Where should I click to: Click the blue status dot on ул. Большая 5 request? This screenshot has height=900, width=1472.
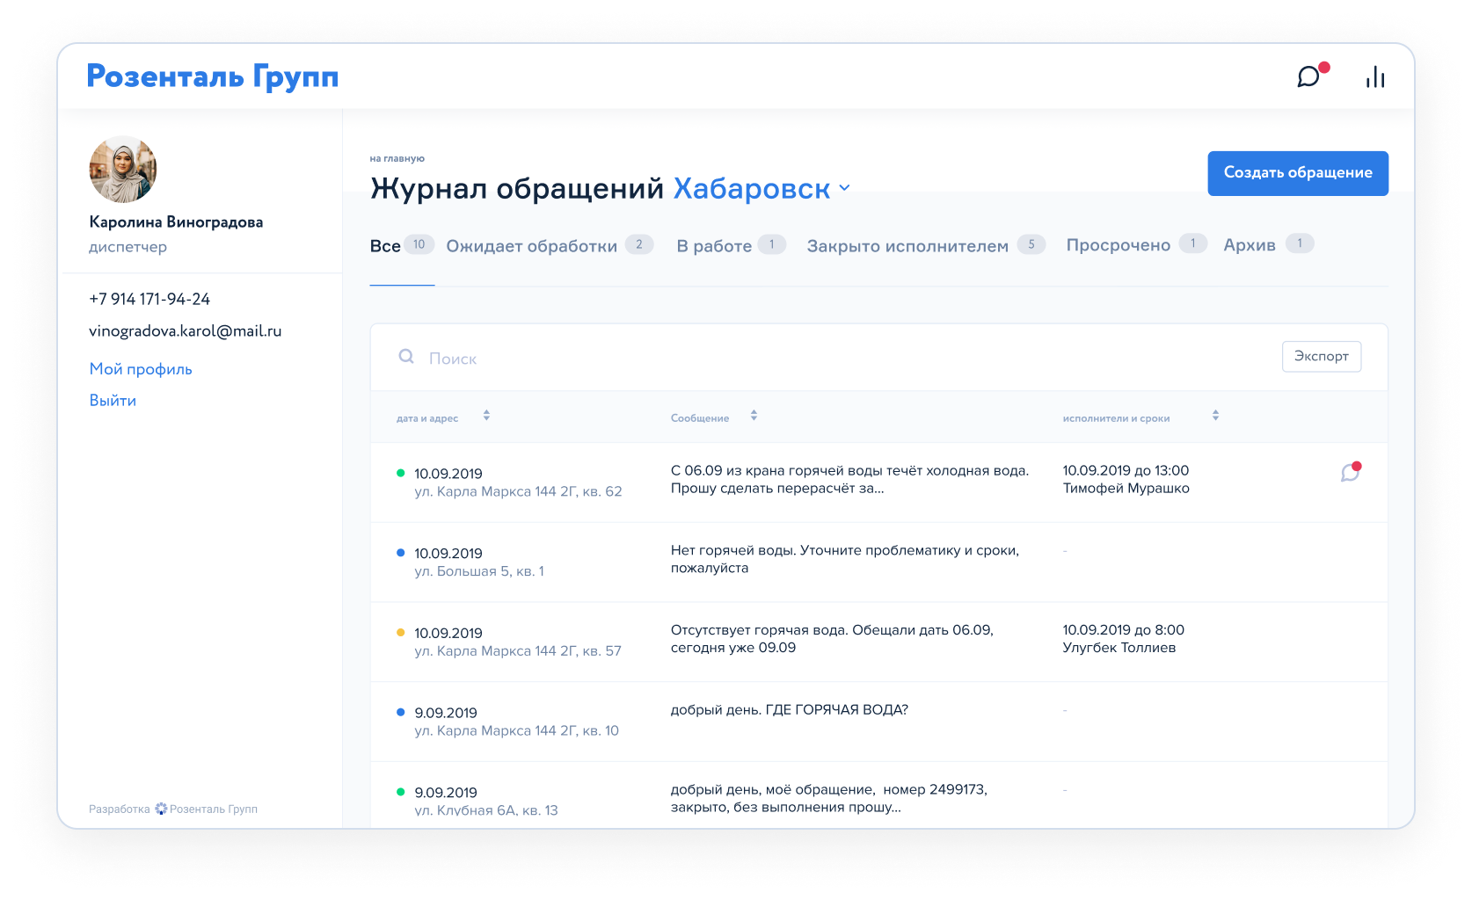click(401, 551)
